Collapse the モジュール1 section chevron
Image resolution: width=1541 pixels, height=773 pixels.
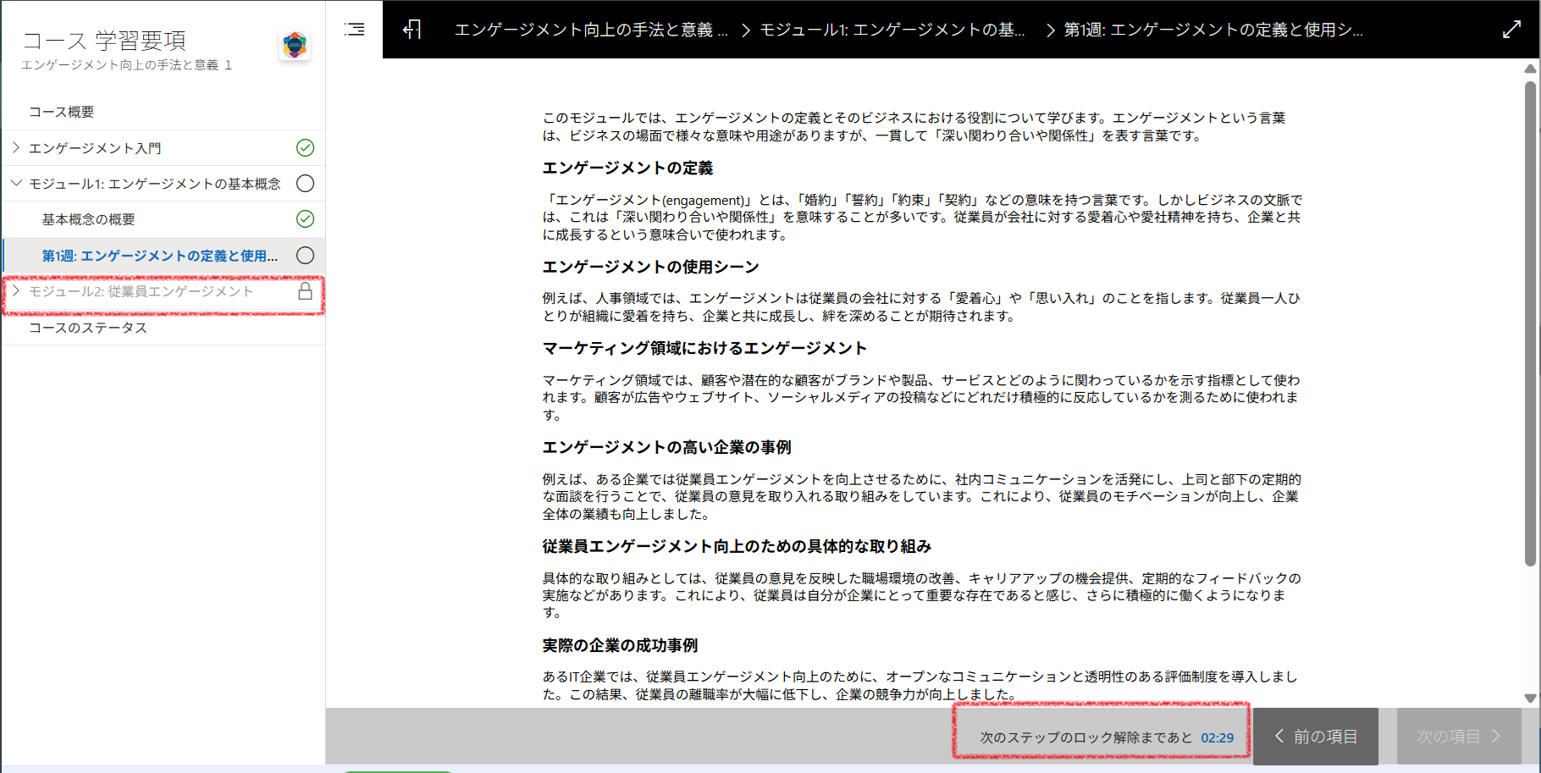16,184
